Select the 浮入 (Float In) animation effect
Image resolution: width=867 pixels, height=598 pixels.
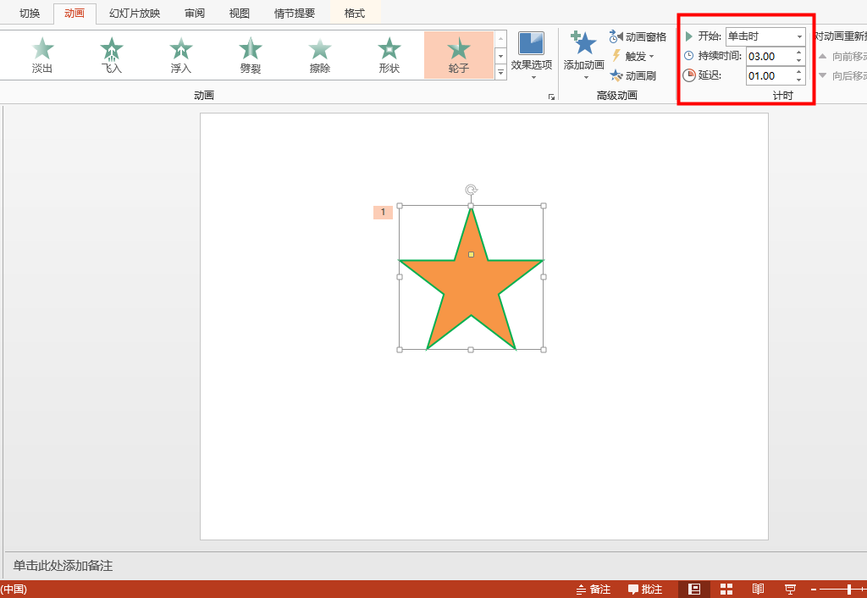tap(181, 55)
